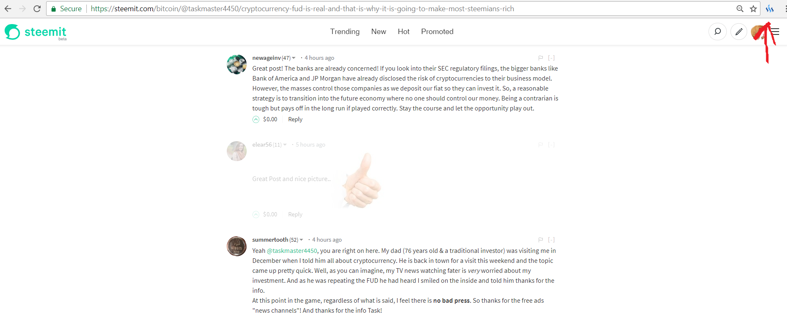787x316 pixels.
Task: Expand dropdown next to newageinv (47)
Action: click(294, 58)
